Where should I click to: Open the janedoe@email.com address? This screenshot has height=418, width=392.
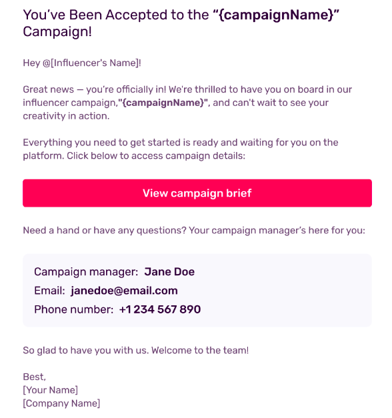[124, 291]
